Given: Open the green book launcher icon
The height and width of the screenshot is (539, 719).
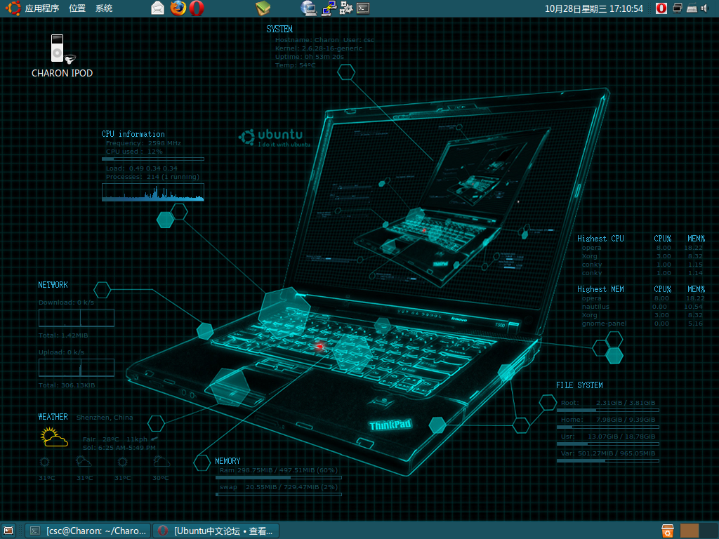Looking at the screenshot, I should coord(263,8).
